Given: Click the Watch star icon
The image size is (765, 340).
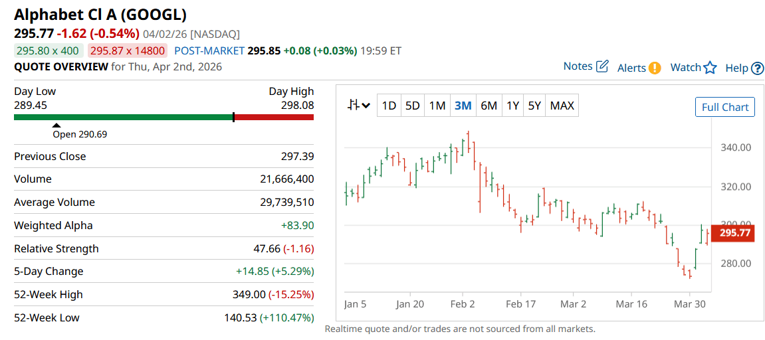Looking at the screenshot, I should pos(710,68).
